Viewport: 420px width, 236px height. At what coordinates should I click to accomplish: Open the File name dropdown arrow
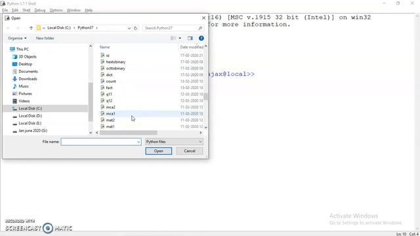[x=138, y=142]
